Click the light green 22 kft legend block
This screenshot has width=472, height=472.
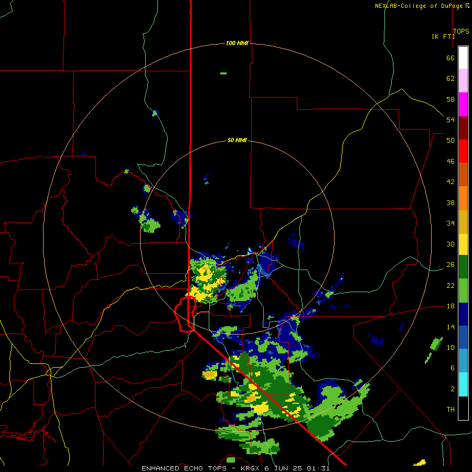tap(463, 291)
